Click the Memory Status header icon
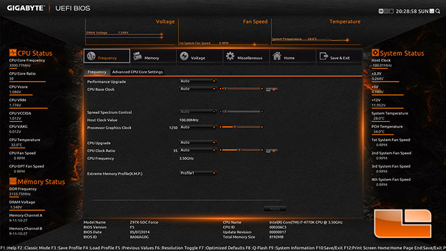Viewport: 446px width, 251px height. pyautogui.click(x=13, y=181)
